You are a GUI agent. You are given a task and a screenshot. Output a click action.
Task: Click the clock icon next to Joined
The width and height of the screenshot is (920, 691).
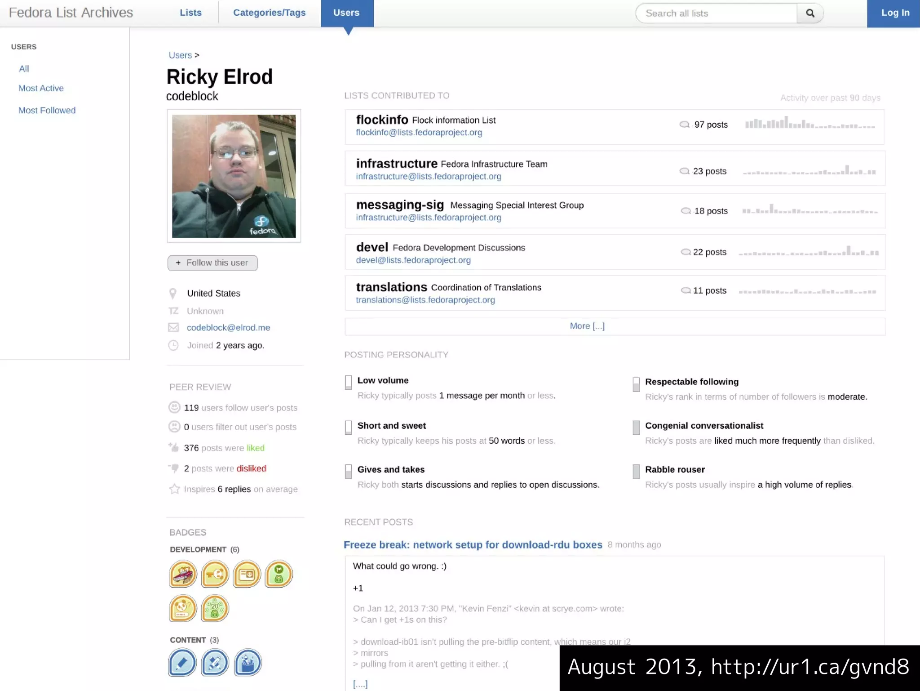173,345
